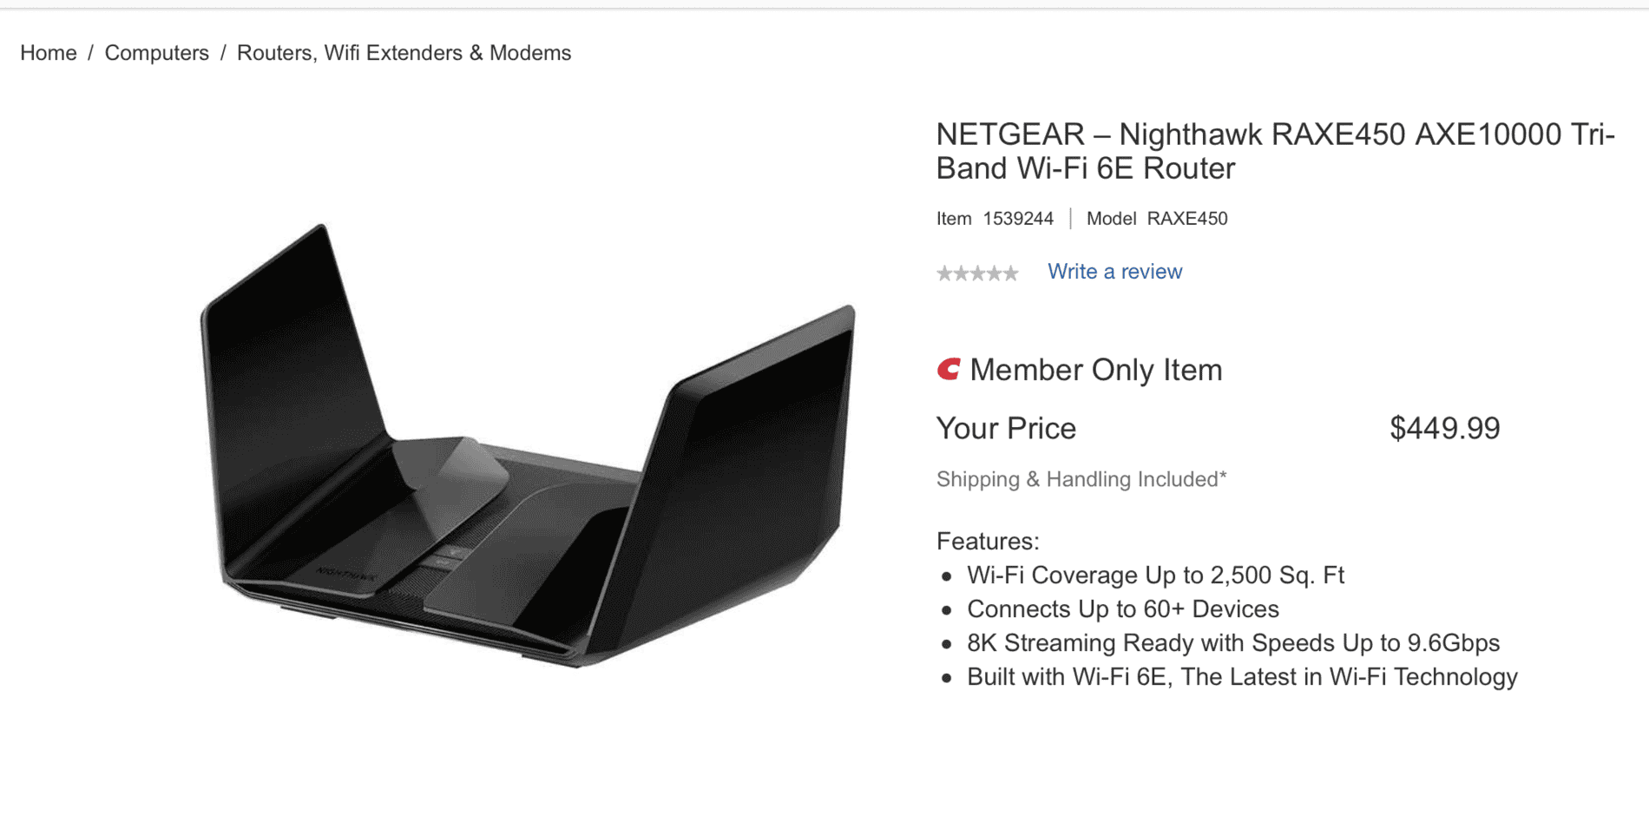Click Connects Up to 60+ Devices feature

coord(1123,609)
